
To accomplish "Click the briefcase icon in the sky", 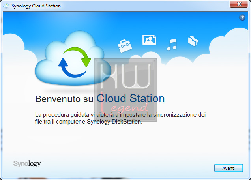I will [125, 46].
